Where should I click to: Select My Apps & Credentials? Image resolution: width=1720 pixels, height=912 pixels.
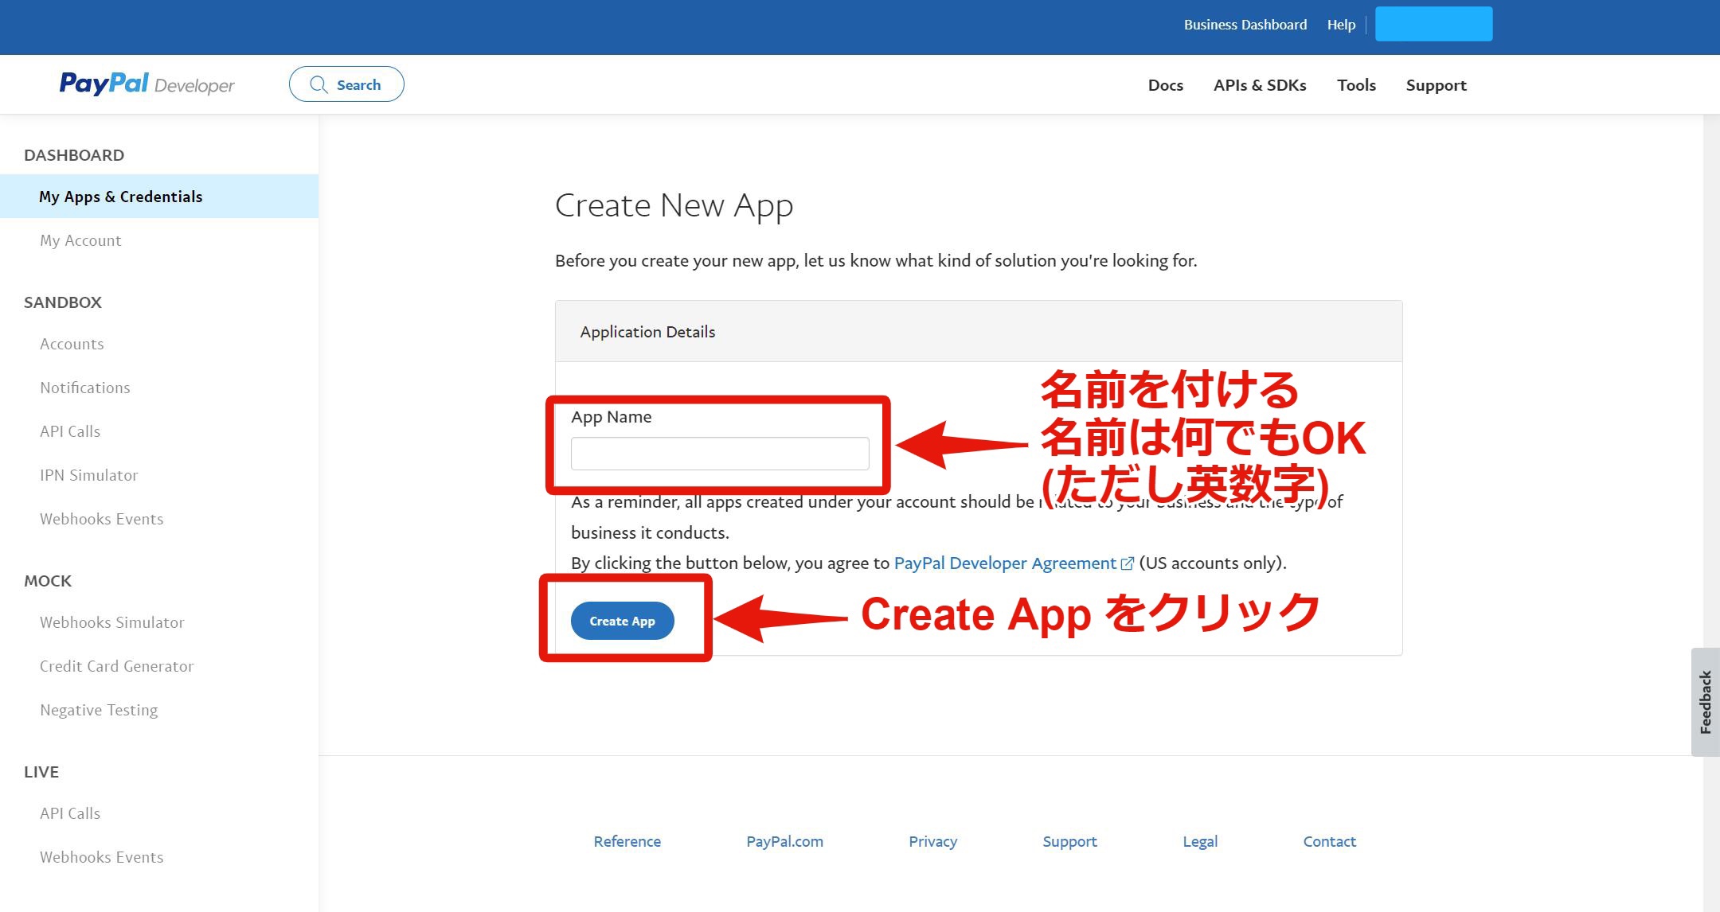pos(159,197)
